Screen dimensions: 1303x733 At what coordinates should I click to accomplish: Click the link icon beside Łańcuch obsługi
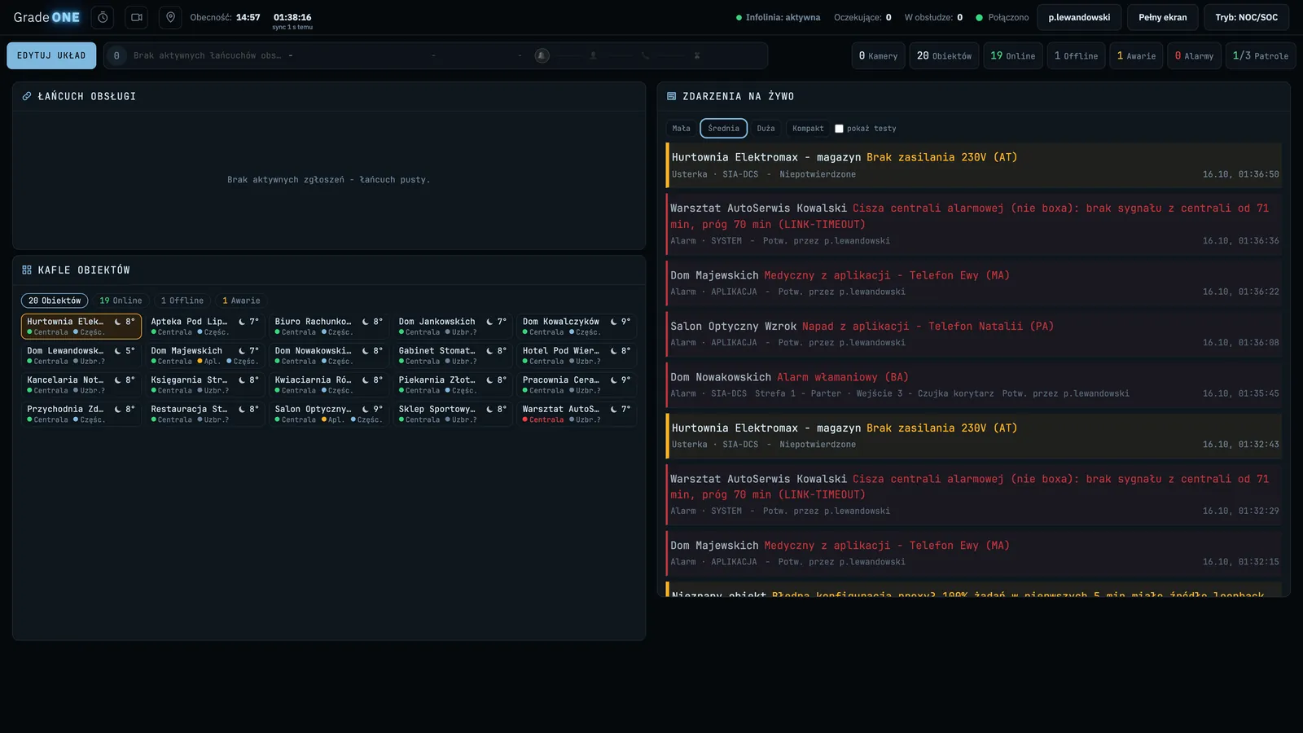(x=27, y=96)
